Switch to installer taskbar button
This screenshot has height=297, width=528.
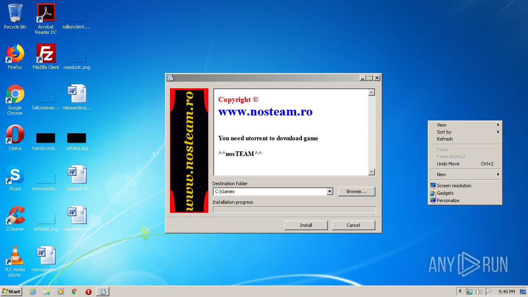pyautogui.click(x=103, y=292)
